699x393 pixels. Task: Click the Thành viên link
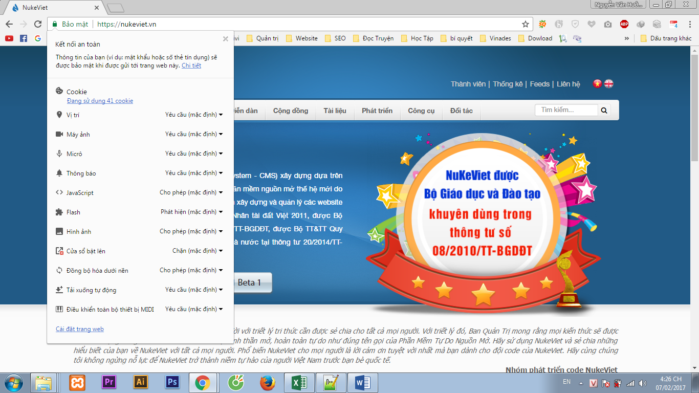468,84
